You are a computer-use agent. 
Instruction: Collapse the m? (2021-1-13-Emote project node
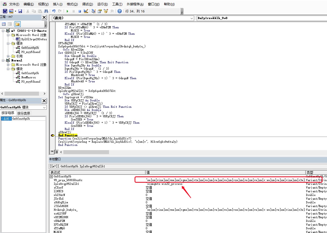pos(3,31)
